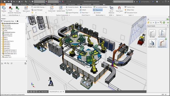Click the Attach point cloud tool

pos(83,10)
